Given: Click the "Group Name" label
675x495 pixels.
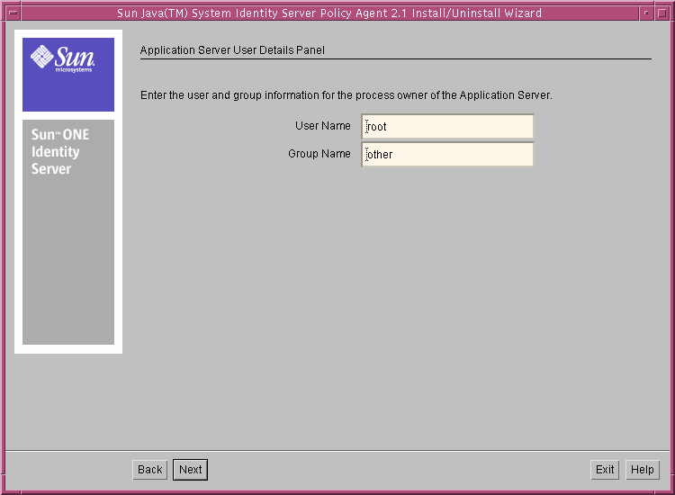Looking at the screenshot, I should pyautogui.click(x=319, y=154).
